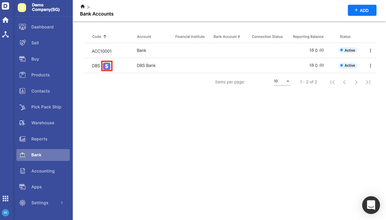This screenshot has height=220, width=386.
Task: Open the apps grid launcher icon
Action: [5, 198]
